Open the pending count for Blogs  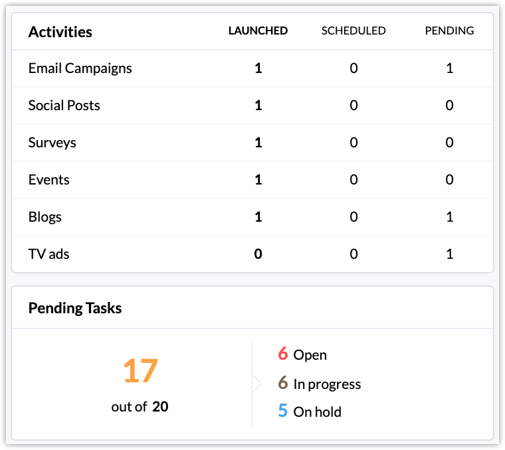[450, 217]
